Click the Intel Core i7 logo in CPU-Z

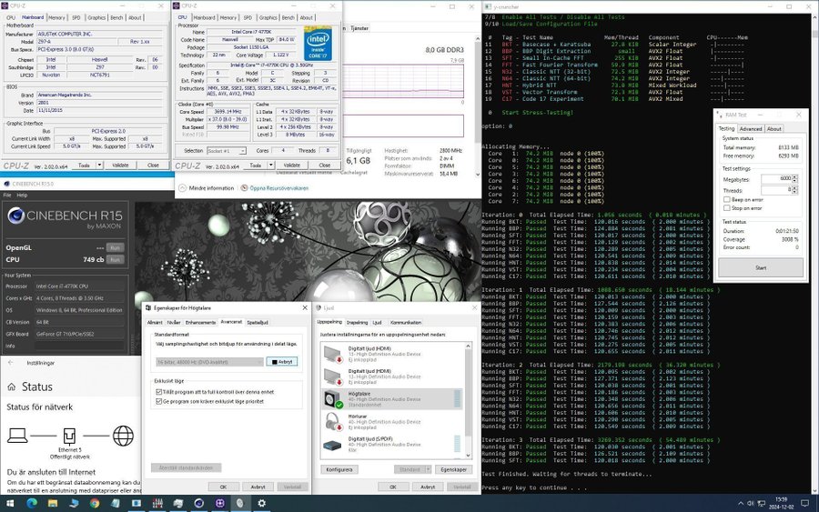[x=318, y=43]
